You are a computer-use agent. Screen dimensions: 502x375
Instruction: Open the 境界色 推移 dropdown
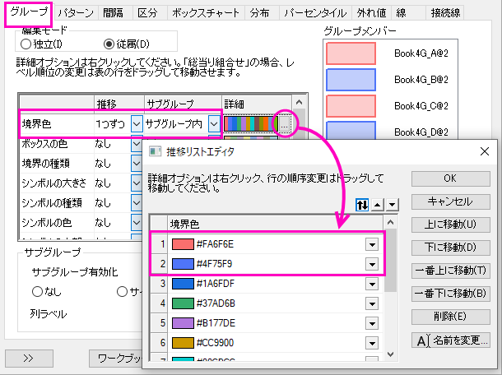(x=137, y=124)
